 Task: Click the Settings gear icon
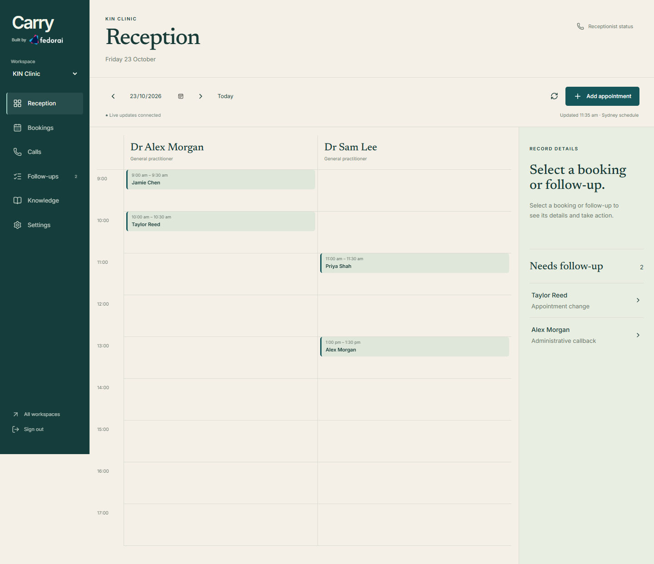tap(18, 225)
